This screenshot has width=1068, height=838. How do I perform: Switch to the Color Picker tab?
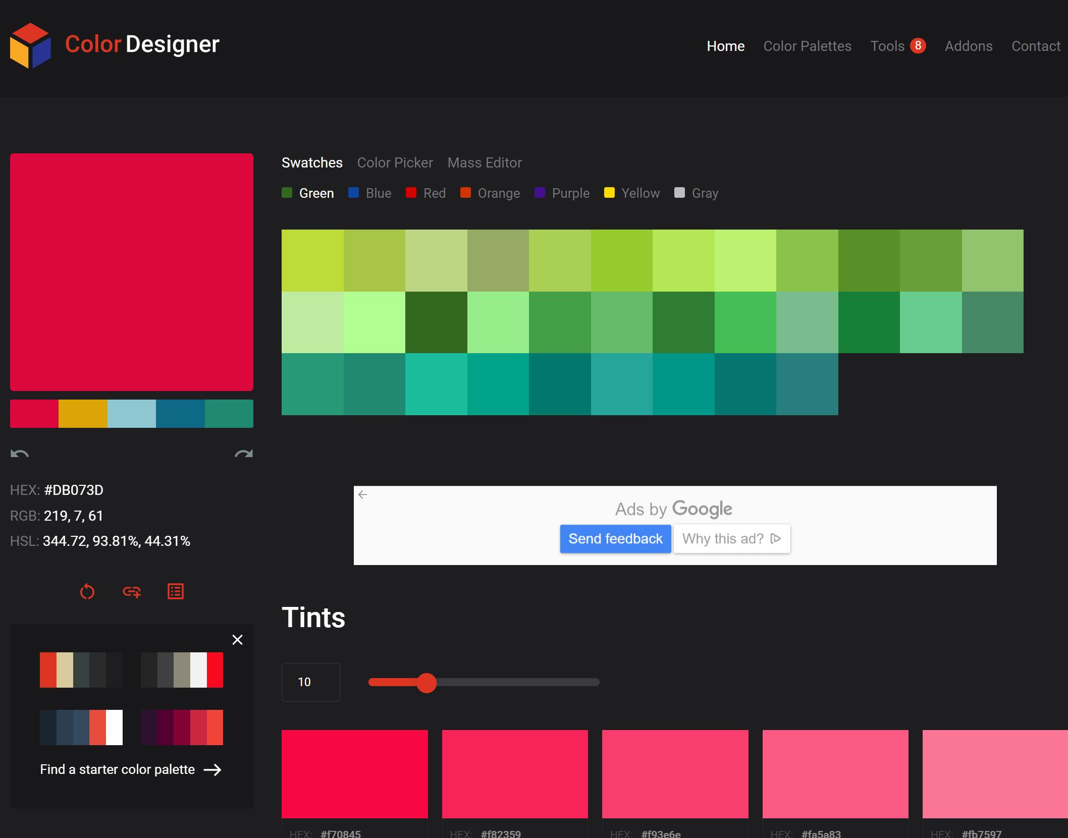coord(395,162)
